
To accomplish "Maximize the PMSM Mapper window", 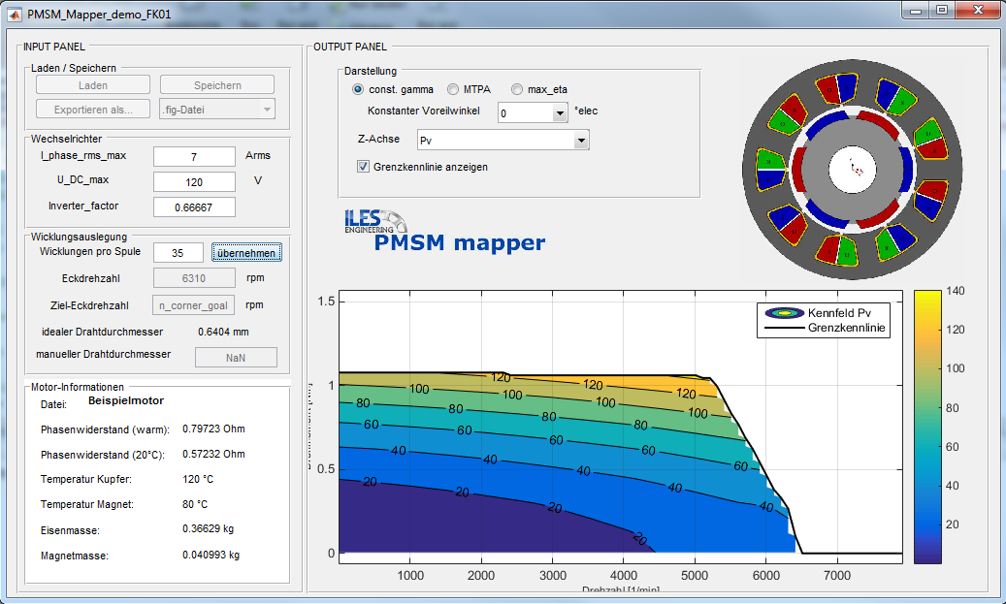I will pyautogui.click(x=942, y=10).
